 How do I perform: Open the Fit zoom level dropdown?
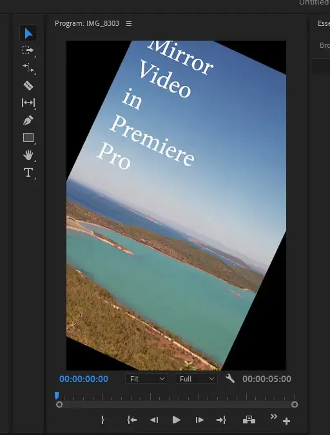pos(146,379)
